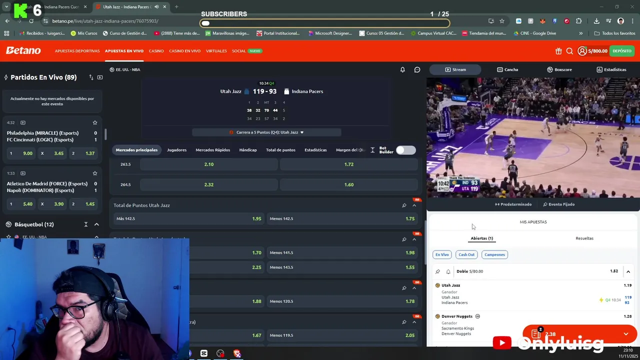Pick odds 9.00 for Philadelphia (MIRACLE)

[x=21, y=153]
